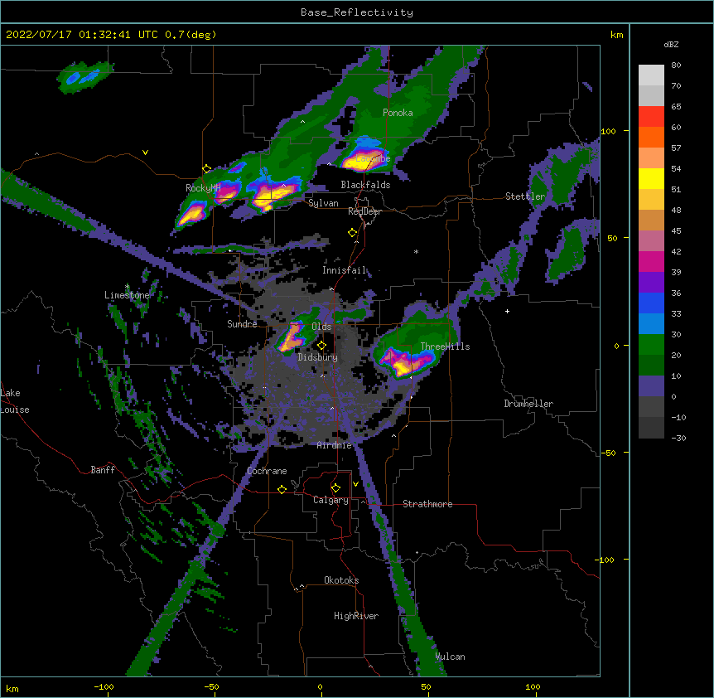Click the ThreeHills city label
Viewport: 714px width, 698px height.
[x=445, y=347]
